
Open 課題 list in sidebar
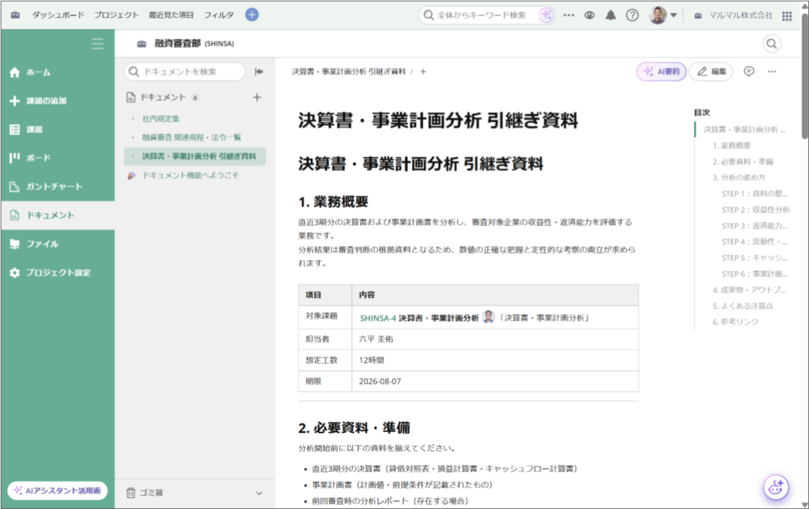[57, 129]
